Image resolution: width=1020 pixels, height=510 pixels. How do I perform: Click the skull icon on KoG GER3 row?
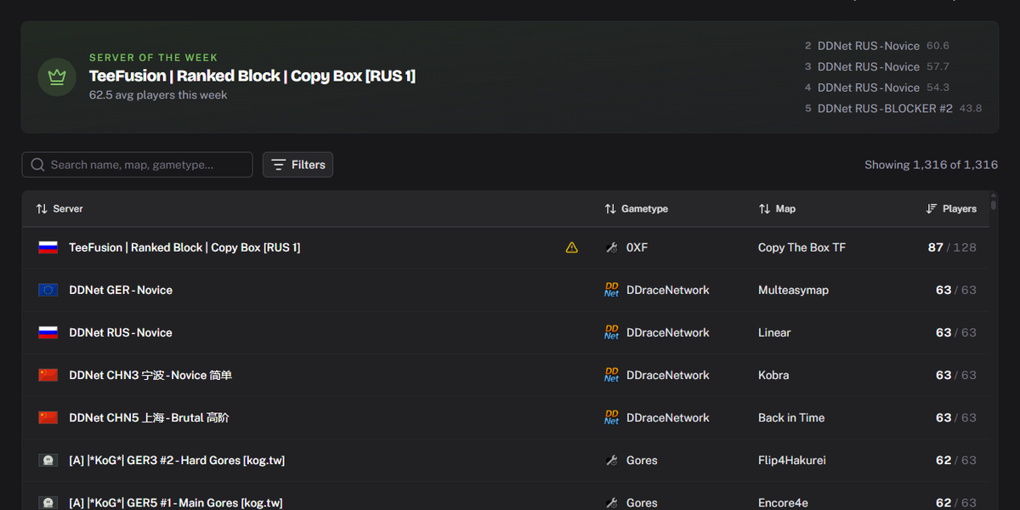point(48,460)
